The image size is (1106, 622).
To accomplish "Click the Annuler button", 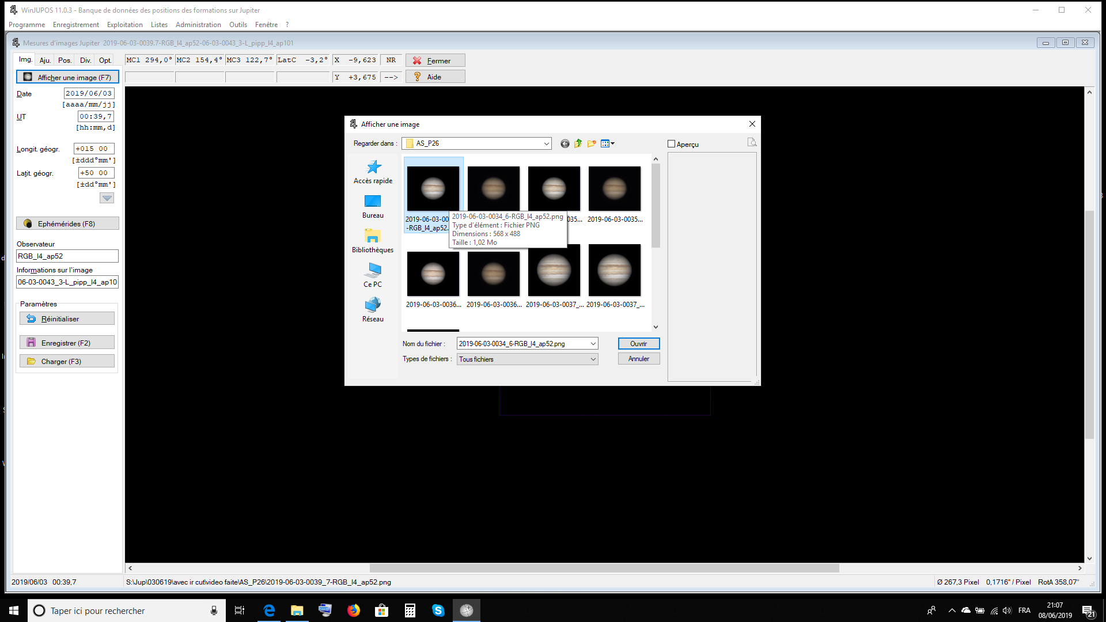I will (638, 359).
